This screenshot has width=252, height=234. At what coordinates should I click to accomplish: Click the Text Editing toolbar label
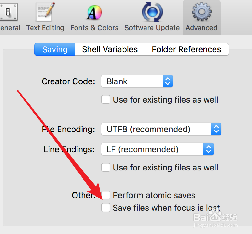click(45, 28)
